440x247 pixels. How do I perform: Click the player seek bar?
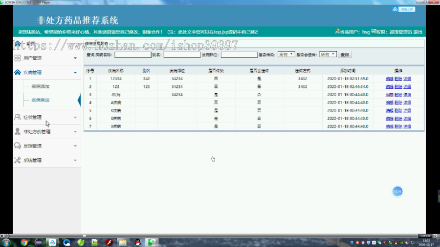click(x=213, y=236)
